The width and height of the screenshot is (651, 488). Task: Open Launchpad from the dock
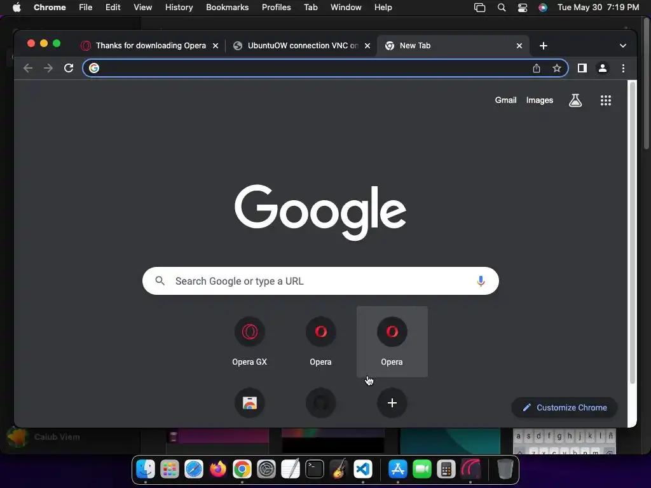pyautogui.click(x=169, y=470)
